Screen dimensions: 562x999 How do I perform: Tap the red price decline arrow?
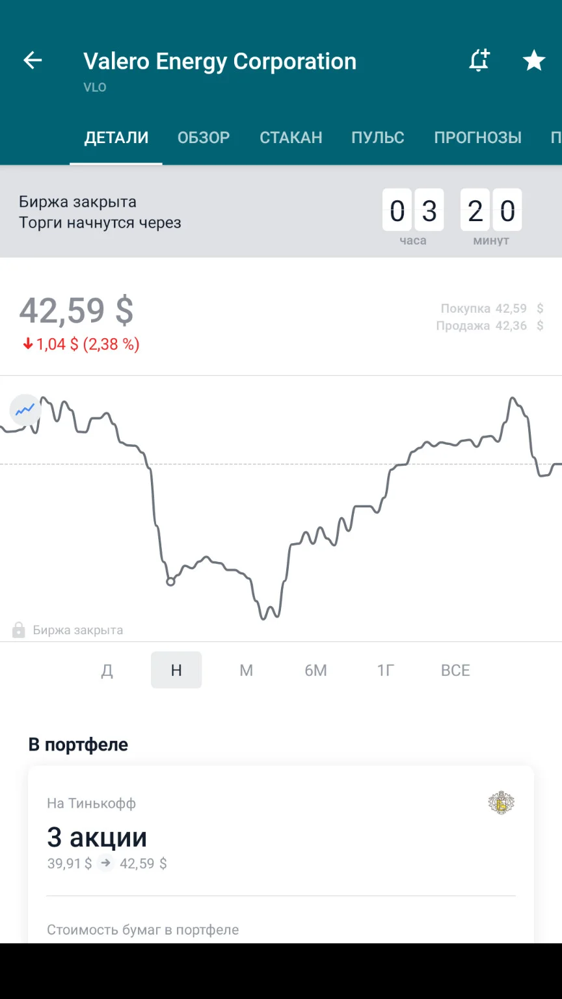(27, 345)
